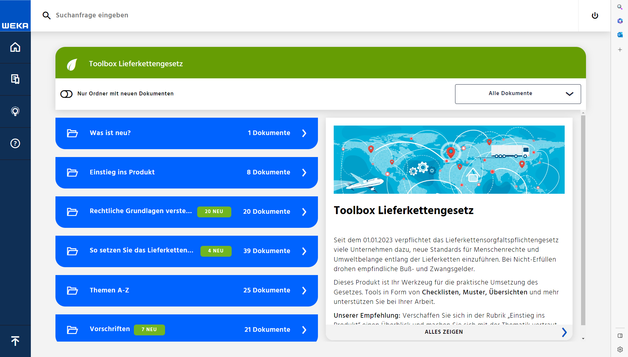The width and height of the screenshot is (628, 357).
Task: Click the scroll-to-top arrow icon
Action: [15, 341]
